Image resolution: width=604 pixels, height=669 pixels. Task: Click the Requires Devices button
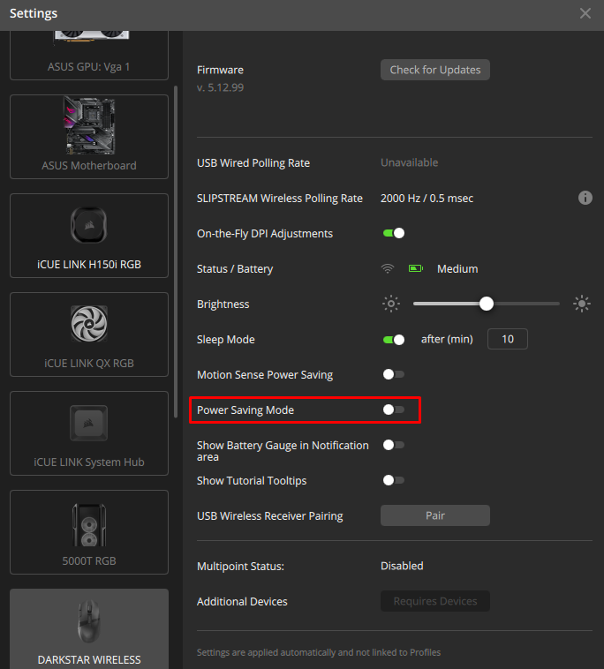(x=435, y=601)
